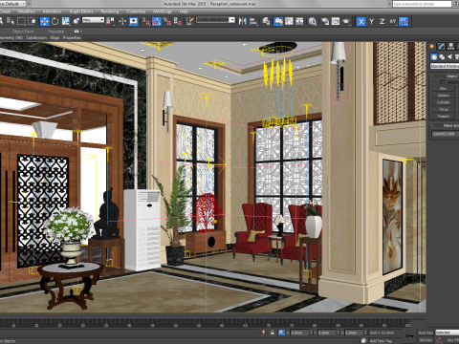Click the object name field
This screenshot has width=459, height=344.
[x=445, y=134]
